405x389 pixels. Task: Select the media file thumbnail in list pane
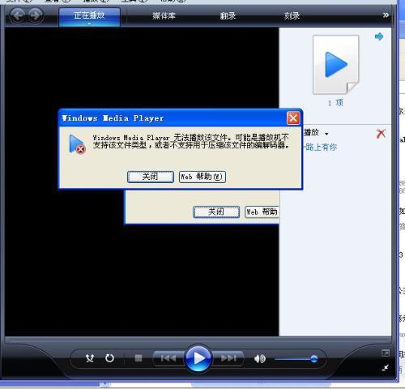click(x=336, y=65)
